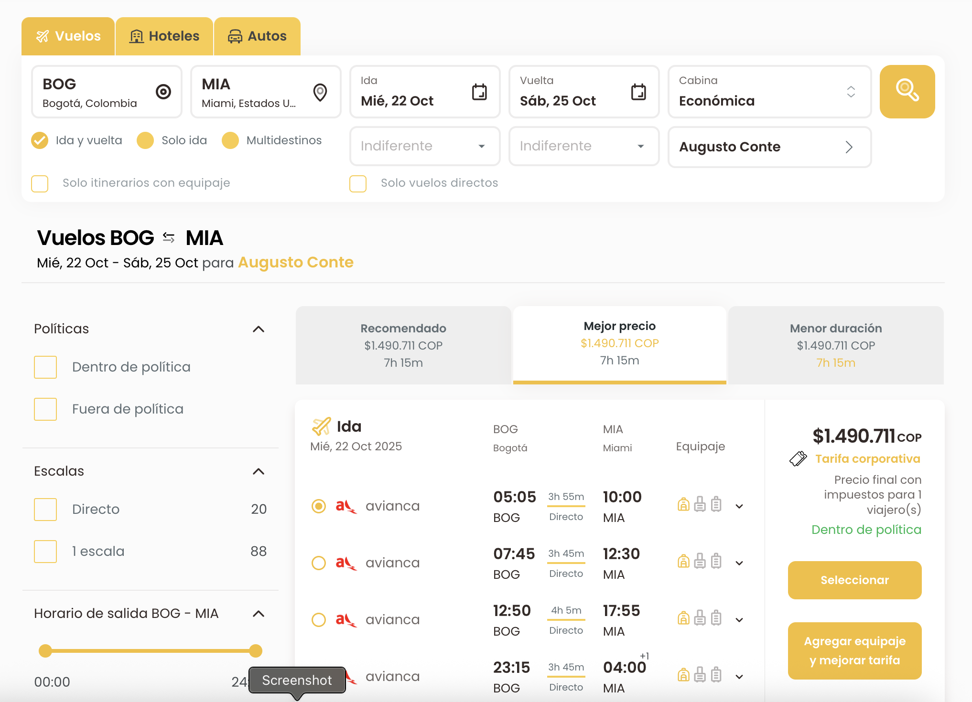Select the 07:45 avianca flight radio button
The height and width of the screenshot is (702, 972).
pos(319,563)
